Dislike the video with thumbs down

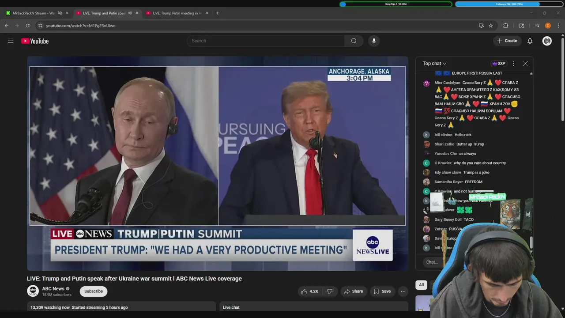click(329, 291)
